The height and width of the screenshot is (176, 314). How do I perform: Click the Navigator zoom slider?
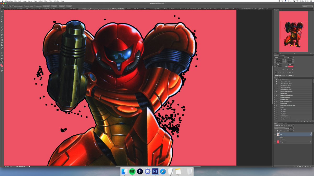(x=294, y=53)
